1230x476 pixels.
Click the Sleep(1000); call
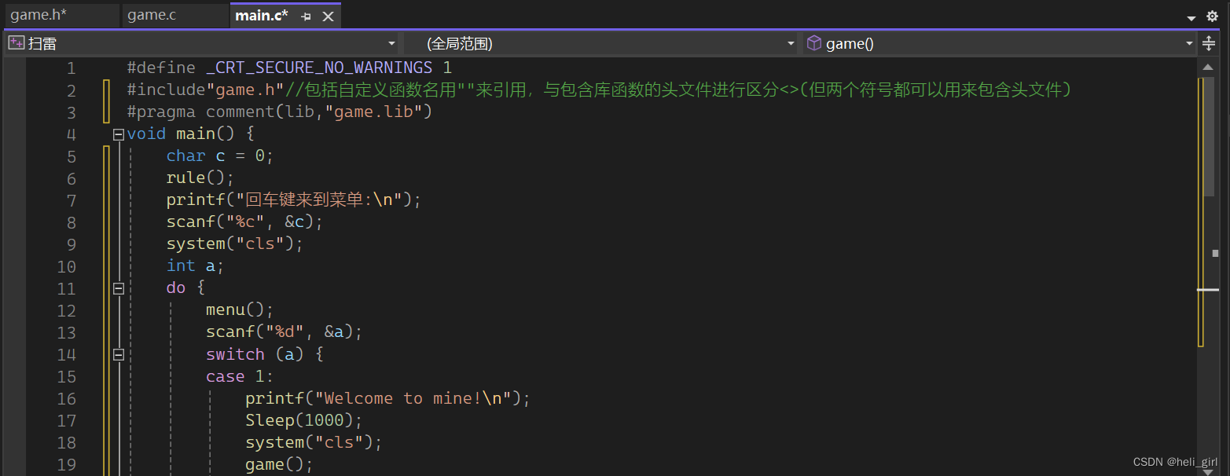pyautogui.click(x=304, y=420)
